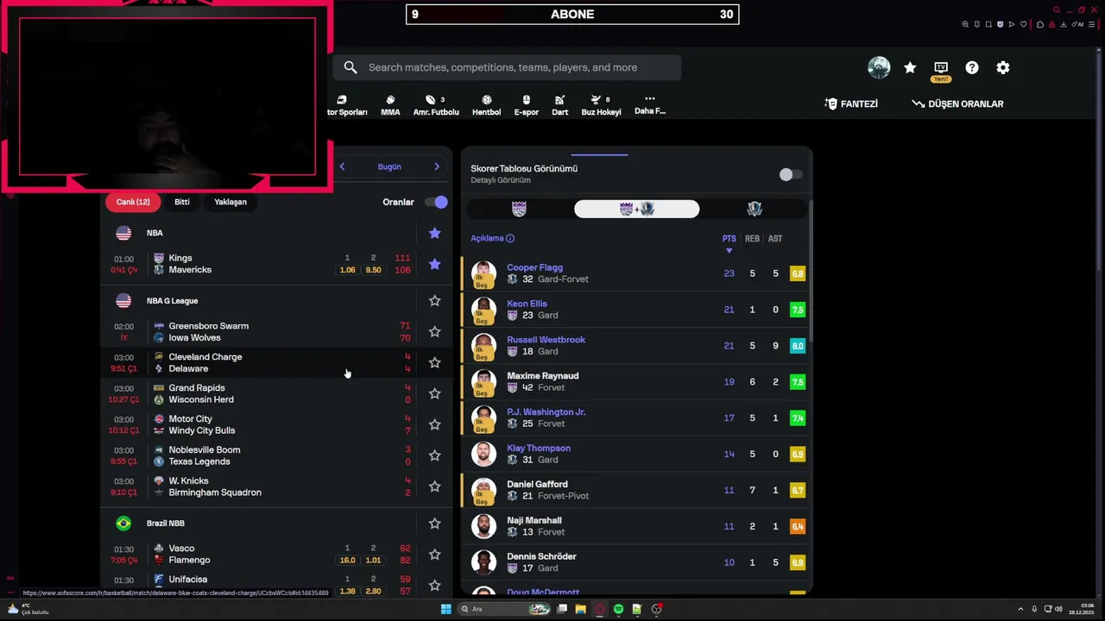This screenshot has width=1105, height=621.
Task: Expand the Daha F... more sports menu
Action: click(x=650, y=104)
